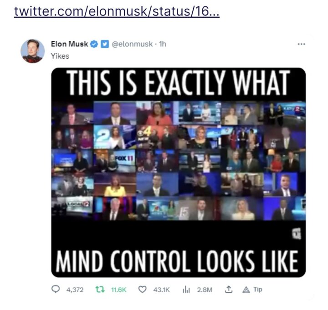Click the reply speech bubble icon

click(56, 290)
